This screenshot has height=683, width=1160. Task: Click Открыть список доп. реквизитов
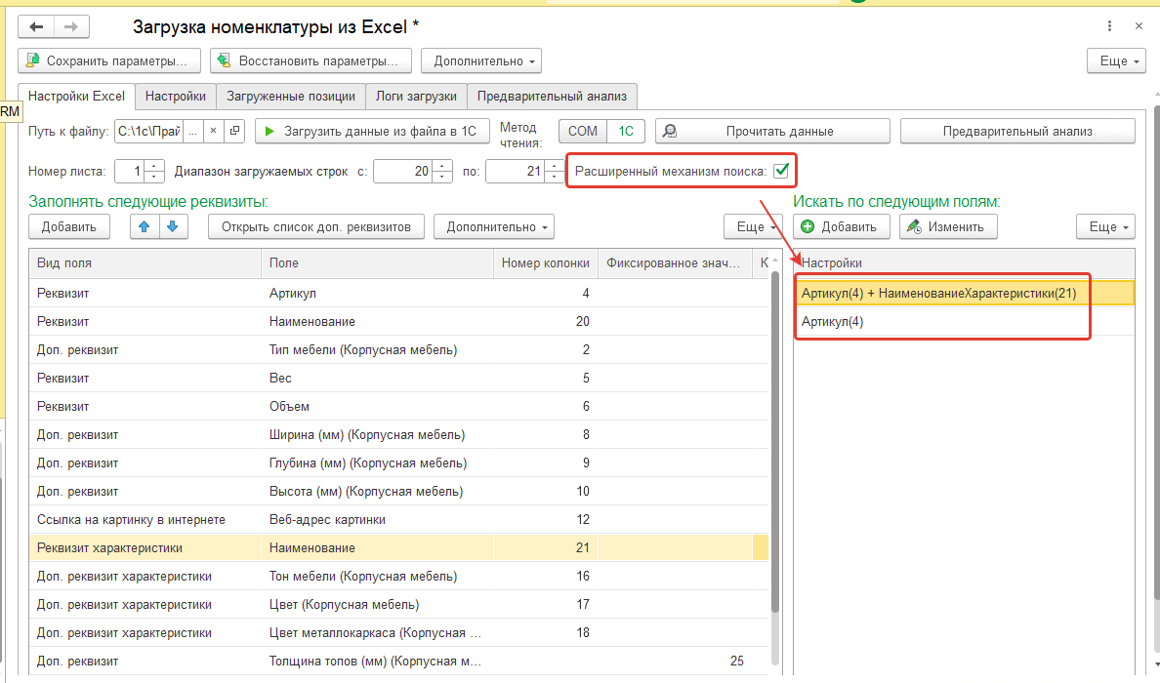tap(316, 227)
